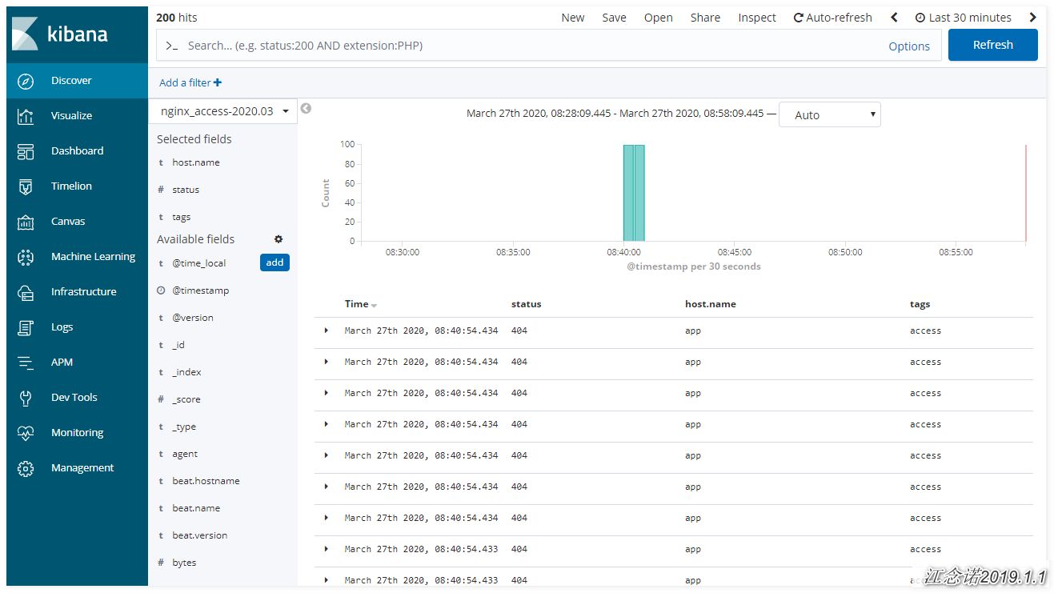Step time range forward arrow

click(x=1033, y=18)
